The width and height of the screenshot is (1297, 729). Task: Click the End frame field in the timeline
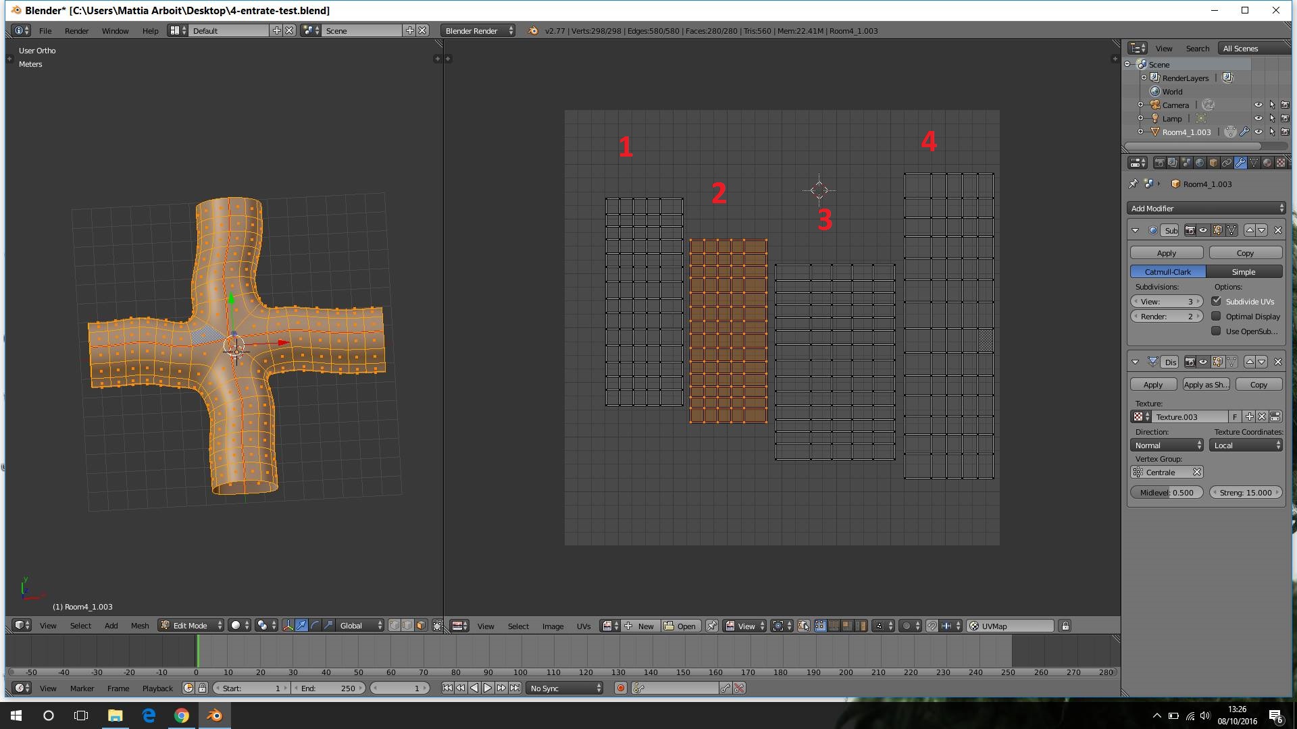(329, 687)
